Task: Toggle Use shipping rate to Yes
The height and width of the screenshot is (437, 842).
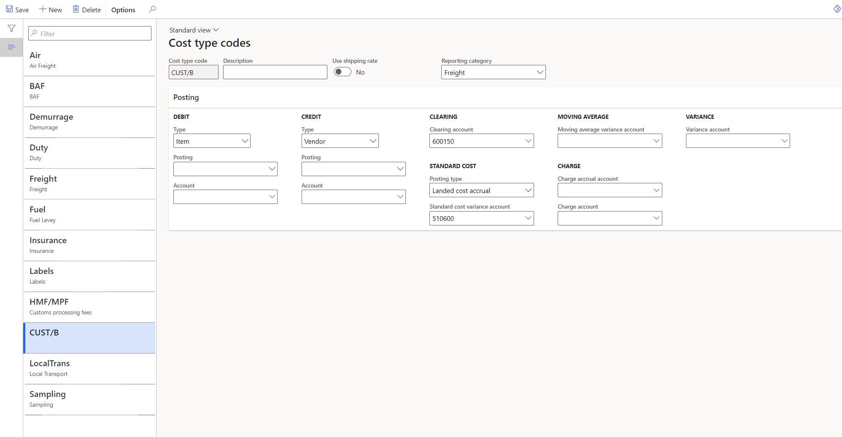Action: [343, 72]
